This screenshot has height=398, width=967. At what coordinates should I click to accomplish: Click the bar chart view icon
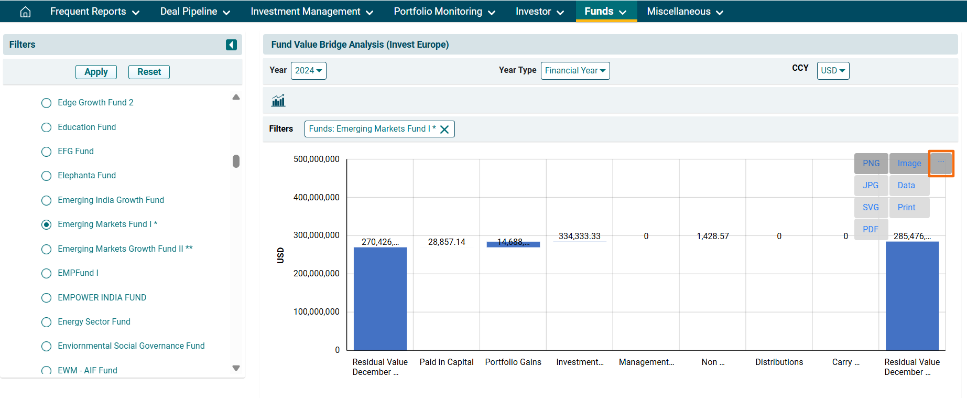click(x=278, y=101)
